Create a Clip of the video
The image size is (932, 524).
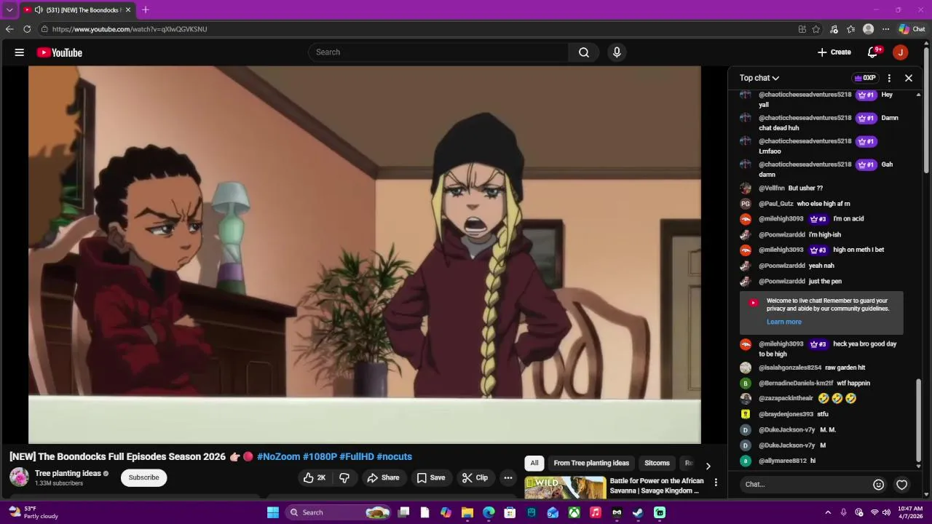(x=475, y=478)
